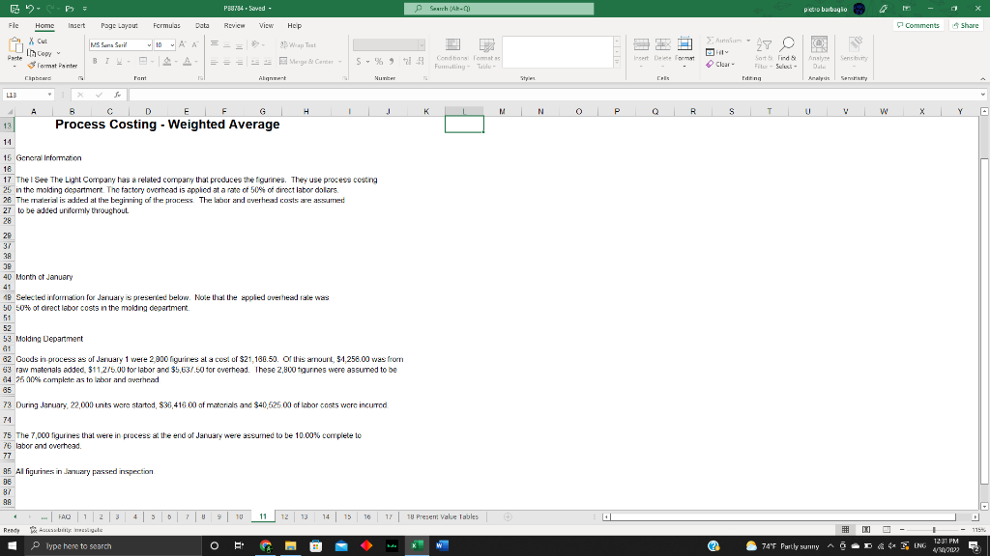Apply percent style
The height and width of the screenshot is (556, 990).
point(379,61)
